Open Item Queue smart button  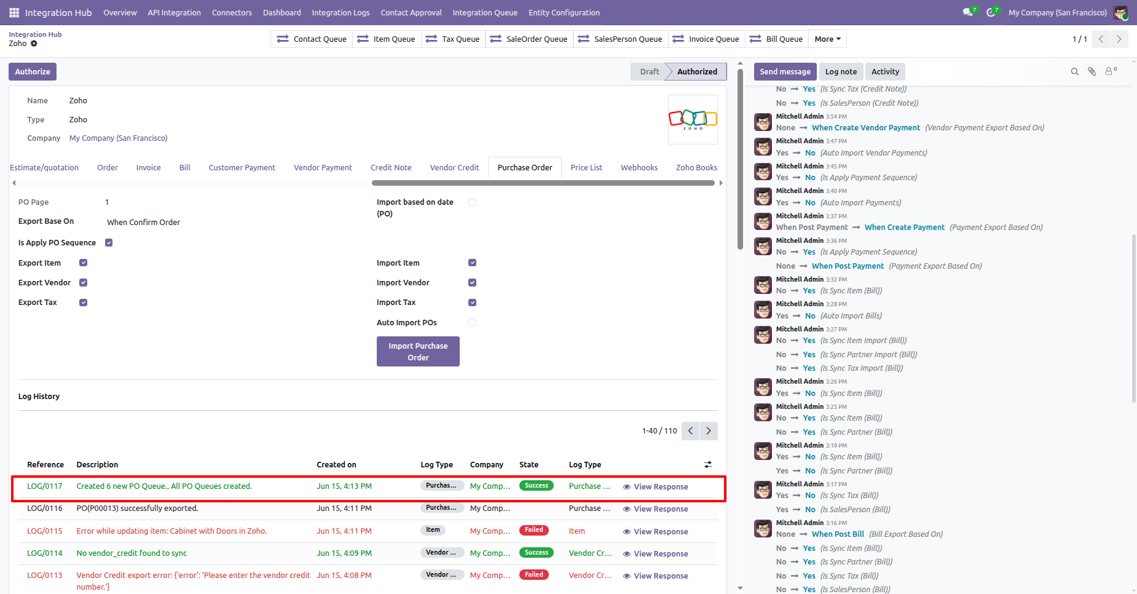pos(387,39)
